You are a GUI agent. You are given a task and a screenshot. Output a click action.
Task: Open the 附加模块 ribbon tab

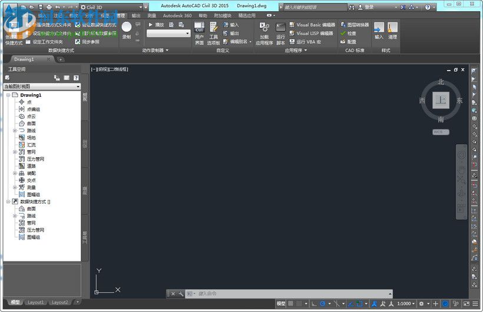coord(223,15)
